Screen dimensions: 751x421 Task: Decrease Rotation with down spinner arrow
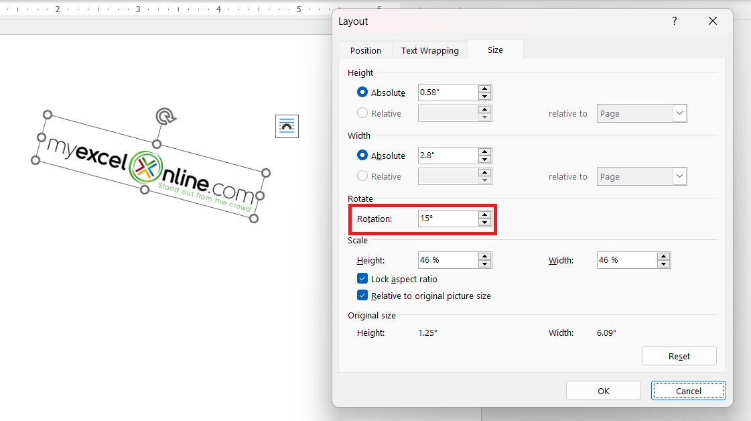point(485,223)
